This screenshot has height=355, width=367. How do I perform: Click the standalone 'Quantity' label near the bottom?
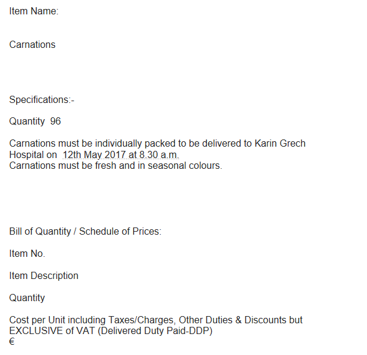[x=27, y=298]
